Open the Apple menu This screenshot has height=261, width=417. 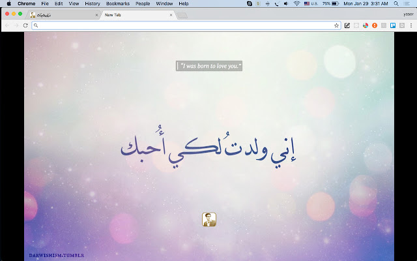8,3
